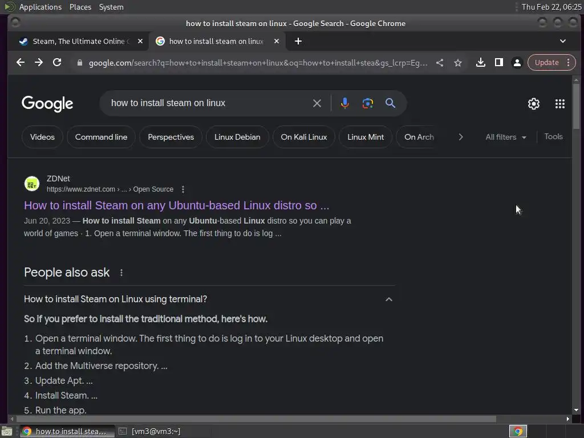
Task: Clear the search query with the X
Action: (317, 103)
